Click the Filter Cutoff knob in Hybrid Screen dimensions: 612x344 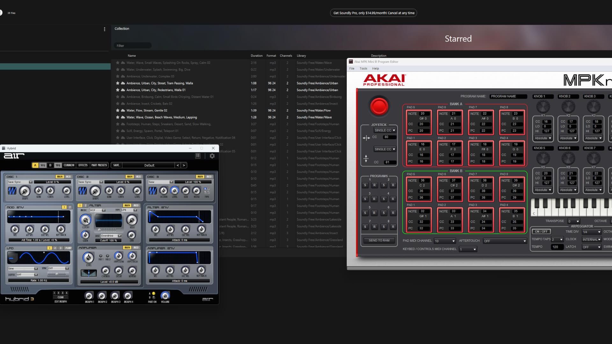coord(85,220)
